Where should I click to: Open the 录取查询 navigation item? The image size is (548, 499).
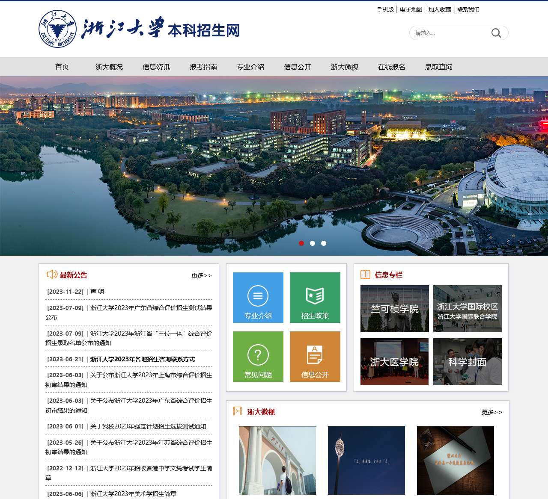coord(439,67)
